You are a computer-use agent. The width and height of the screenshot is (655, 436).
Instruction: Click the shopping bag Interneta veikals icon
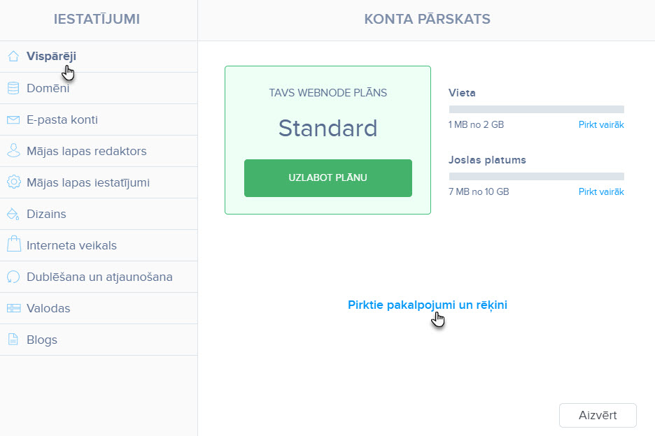[13, 245]
